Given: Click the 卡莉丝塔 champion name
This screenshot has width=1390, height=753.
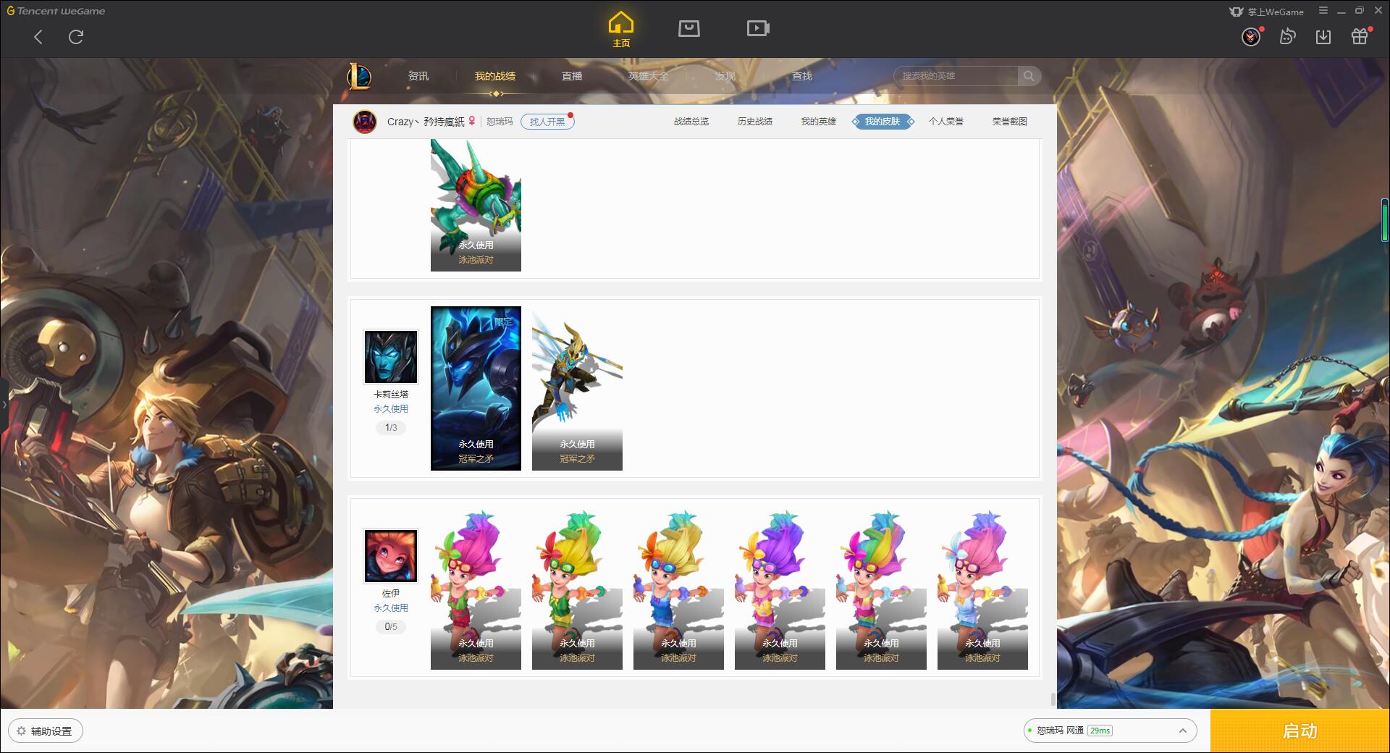Looking at the screenshot, I should (391, 395).
